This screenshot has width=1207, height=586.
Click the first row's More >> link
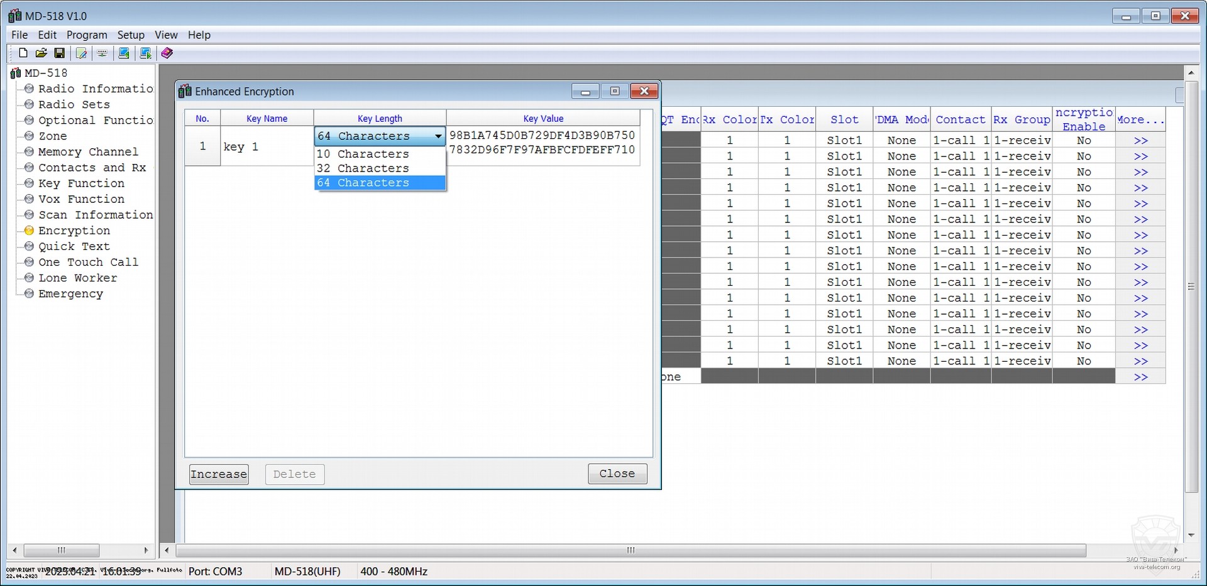[x=1140, y=141]
